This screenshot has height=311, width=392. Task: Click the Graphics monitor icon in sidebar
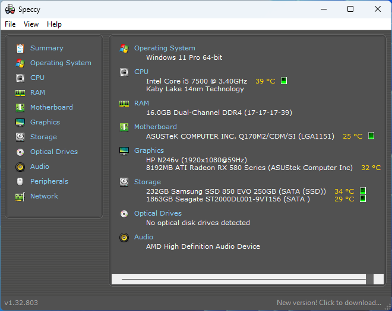[x=20, y=122]
